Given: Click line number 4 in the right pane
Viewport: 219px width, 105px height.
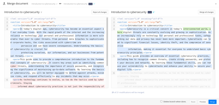Looking at the screenshot, I should click(114, 29).
